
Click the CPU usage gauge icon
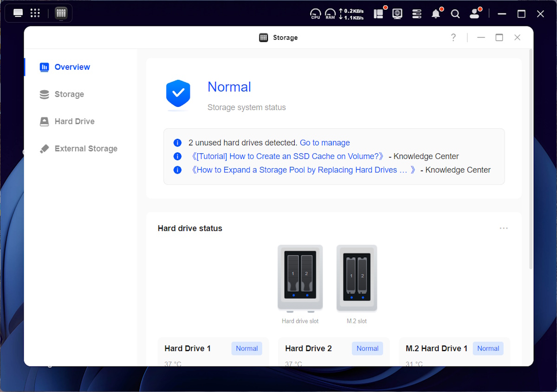point(316,14)
